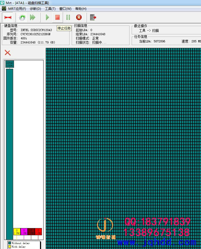
Task: Click the 硬盘信息 group label
Action: click(11, 26)
